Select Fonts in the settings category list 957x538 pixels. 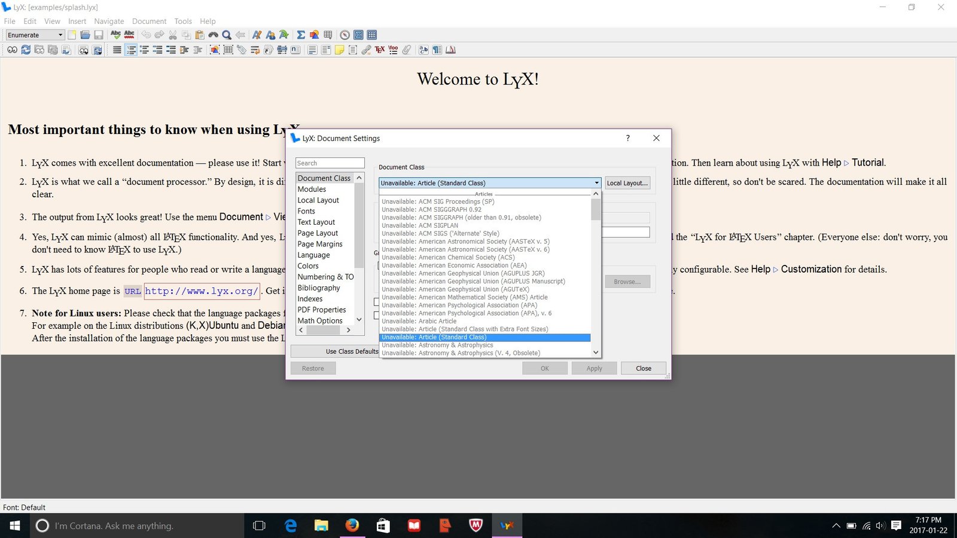(x=306, y=211)
